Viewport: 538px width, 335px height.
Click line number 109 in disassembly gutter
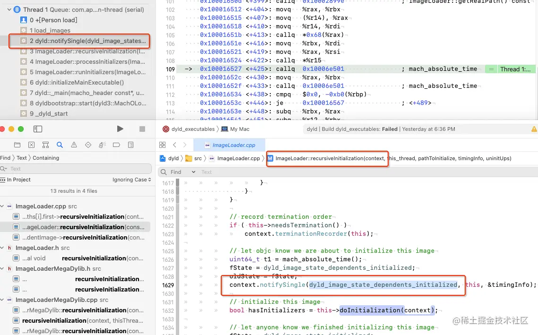171,69
